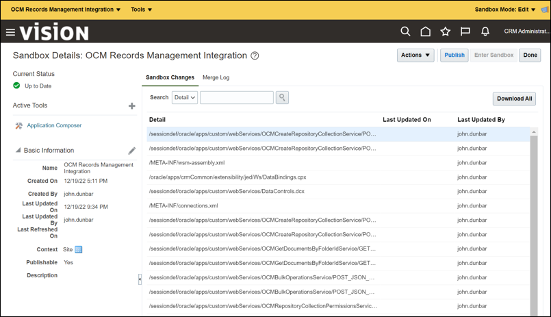The image size is (551, 317).
Task: Open CRM Administrator user menu
Action: [527, 31]
